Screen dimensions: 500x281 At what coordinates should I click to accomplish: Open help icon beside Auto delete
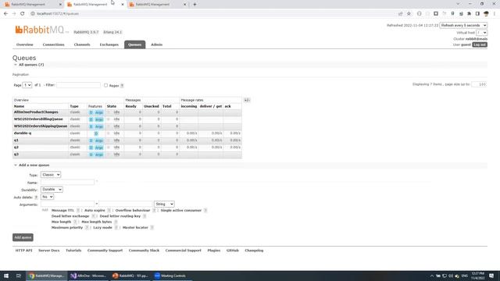pos(36,197)
